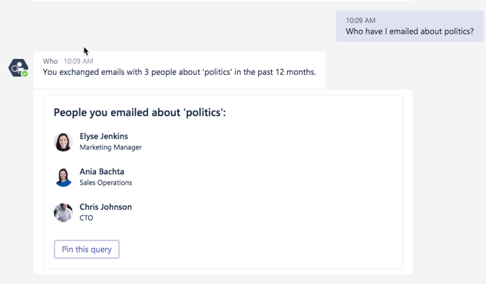
Task: Click the 10:09 AM timestamp beside Who
Action: [x=79, y=61]
